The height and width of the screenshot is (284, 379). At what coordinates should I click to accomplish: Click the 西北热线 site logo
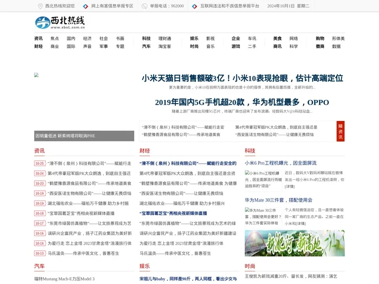pyautogui.click(x=60, y=23)
